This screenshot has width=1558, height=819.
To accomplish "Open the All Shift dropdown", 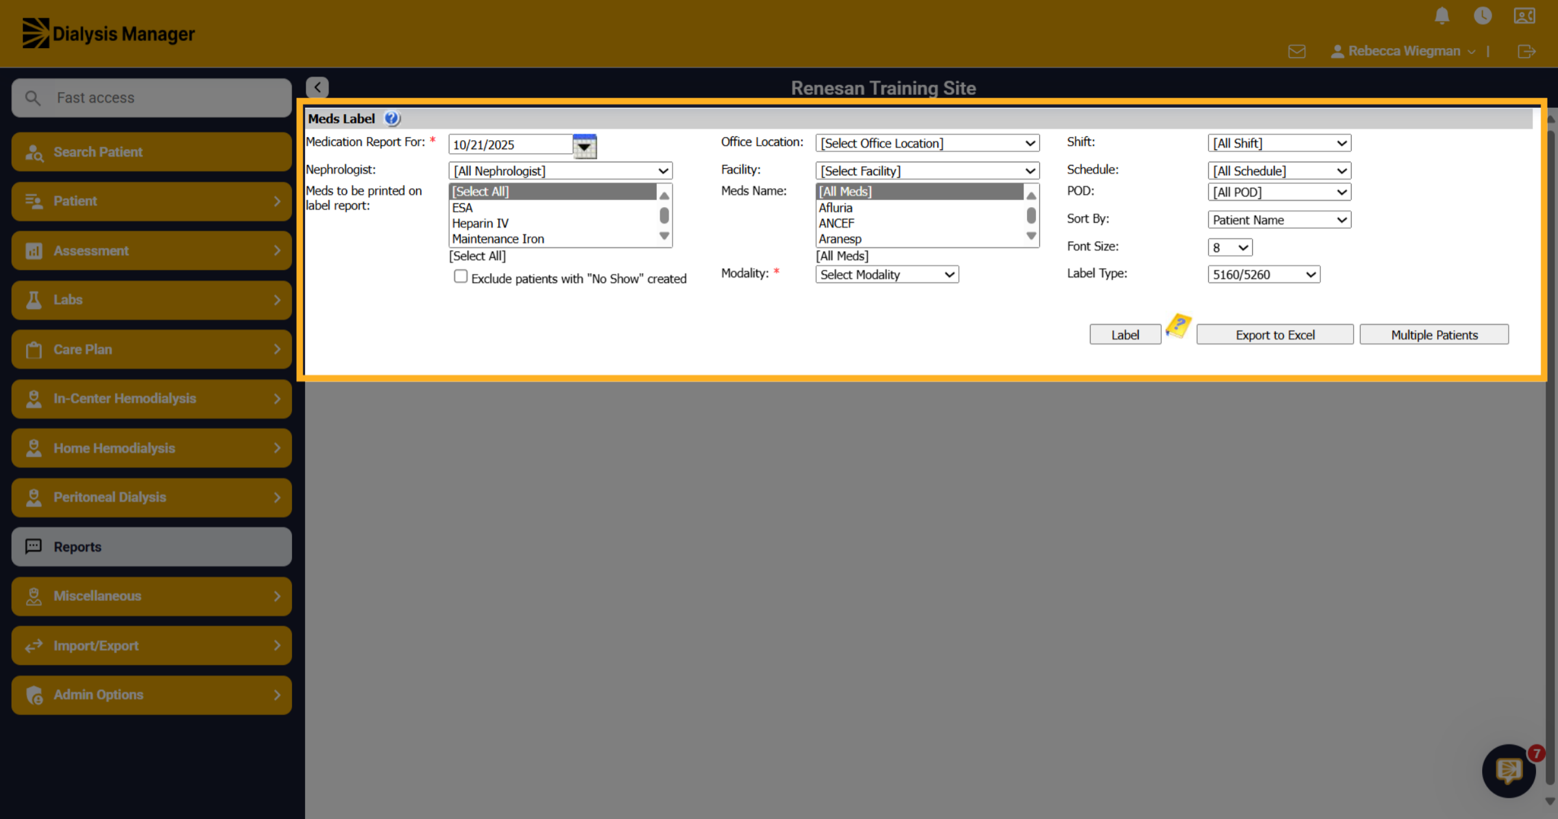I will pyautogui.click(x=1279, y=143).
